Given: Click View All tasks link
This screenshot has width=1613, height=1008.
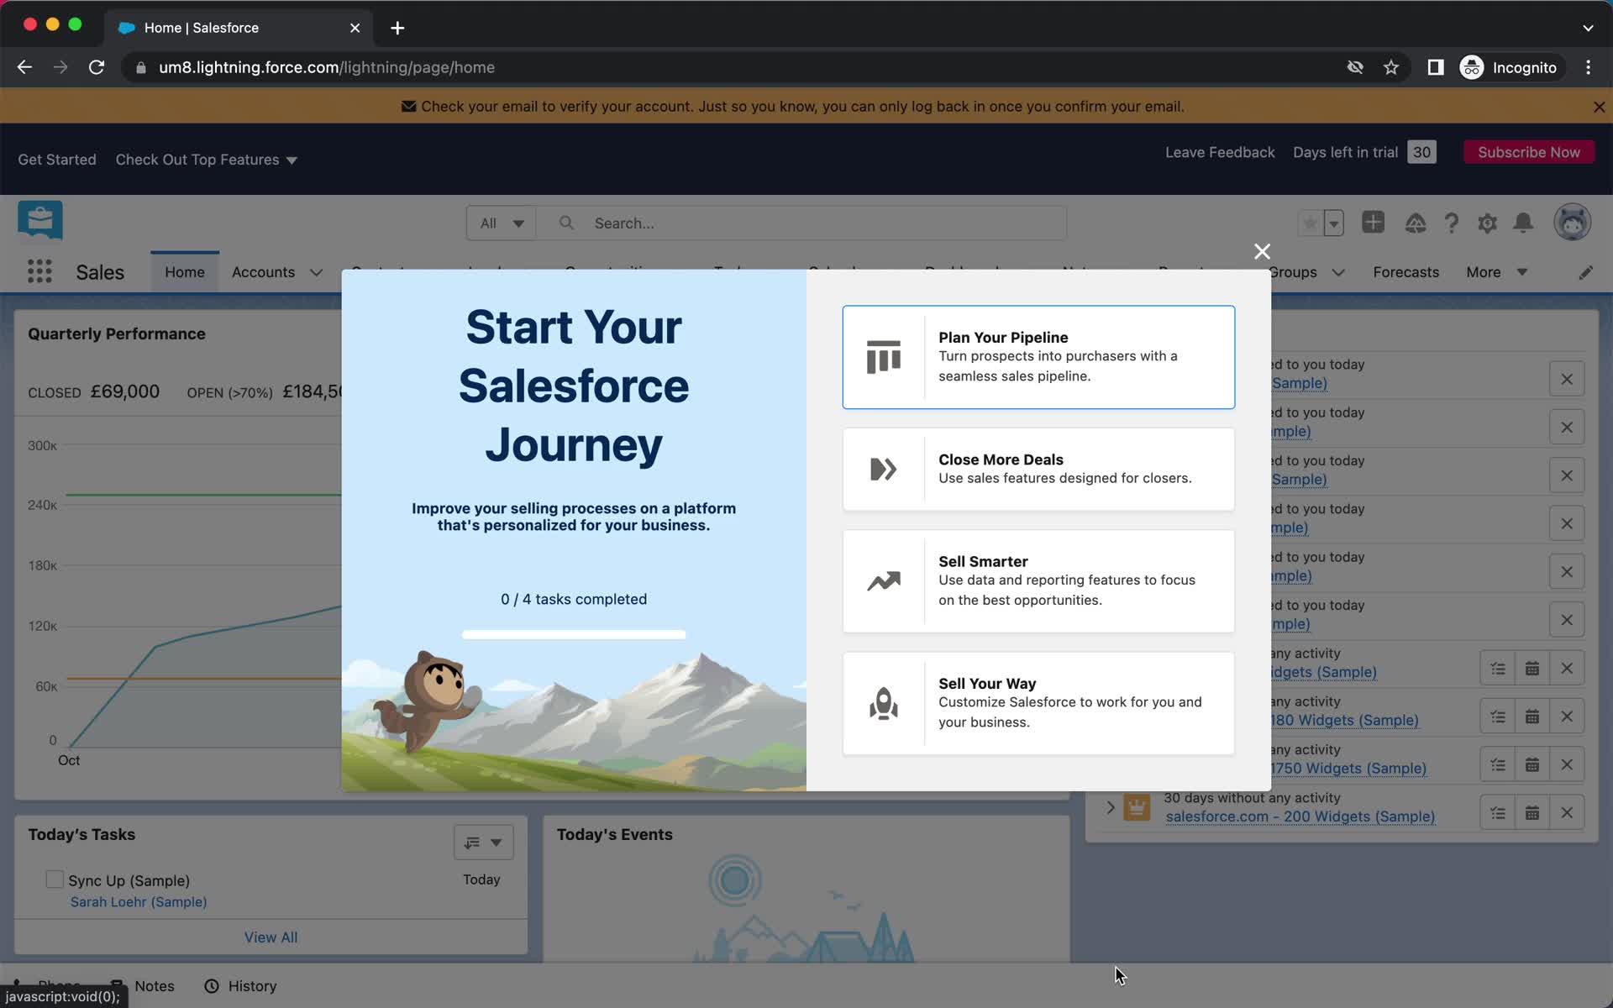Looking at the screenshot, I should [x=271, y=937].
